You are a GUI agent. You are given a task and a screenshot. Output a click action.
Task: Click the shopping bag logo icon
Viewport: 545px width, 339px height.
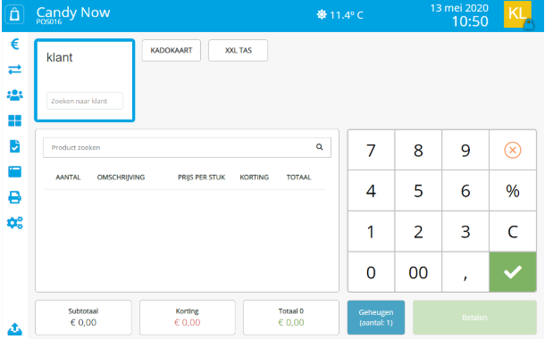click(x=14, y=14)
